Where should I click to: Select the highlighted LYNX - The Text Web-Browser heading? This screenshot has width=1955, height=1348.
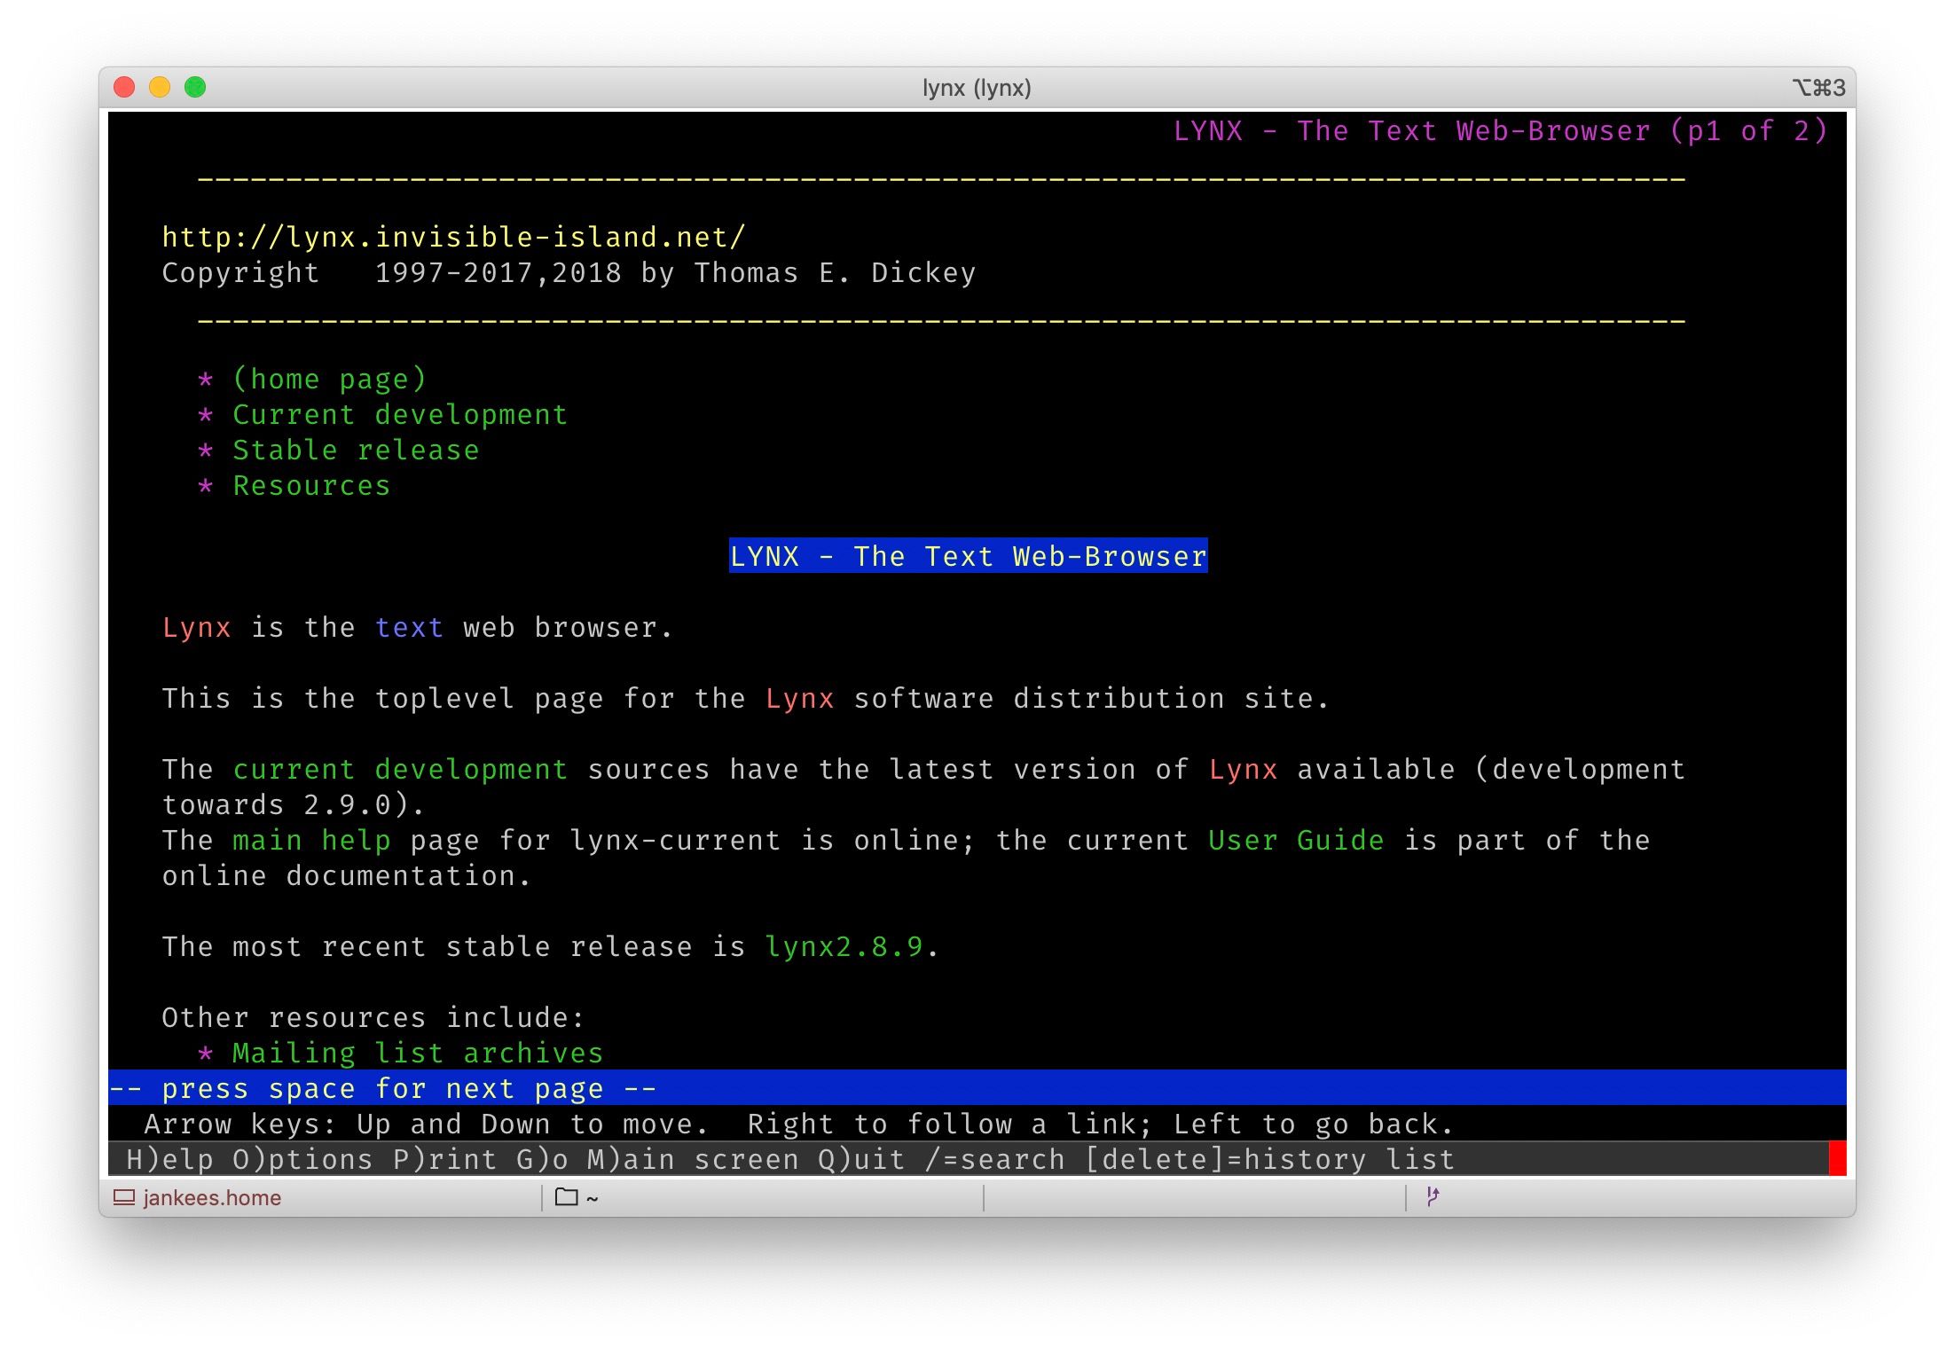coord(968,556)
